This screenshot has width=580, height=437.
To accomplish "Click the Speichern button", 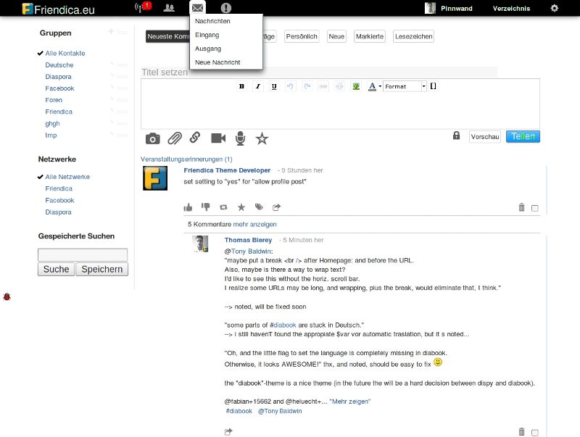I will coord(102,269).
